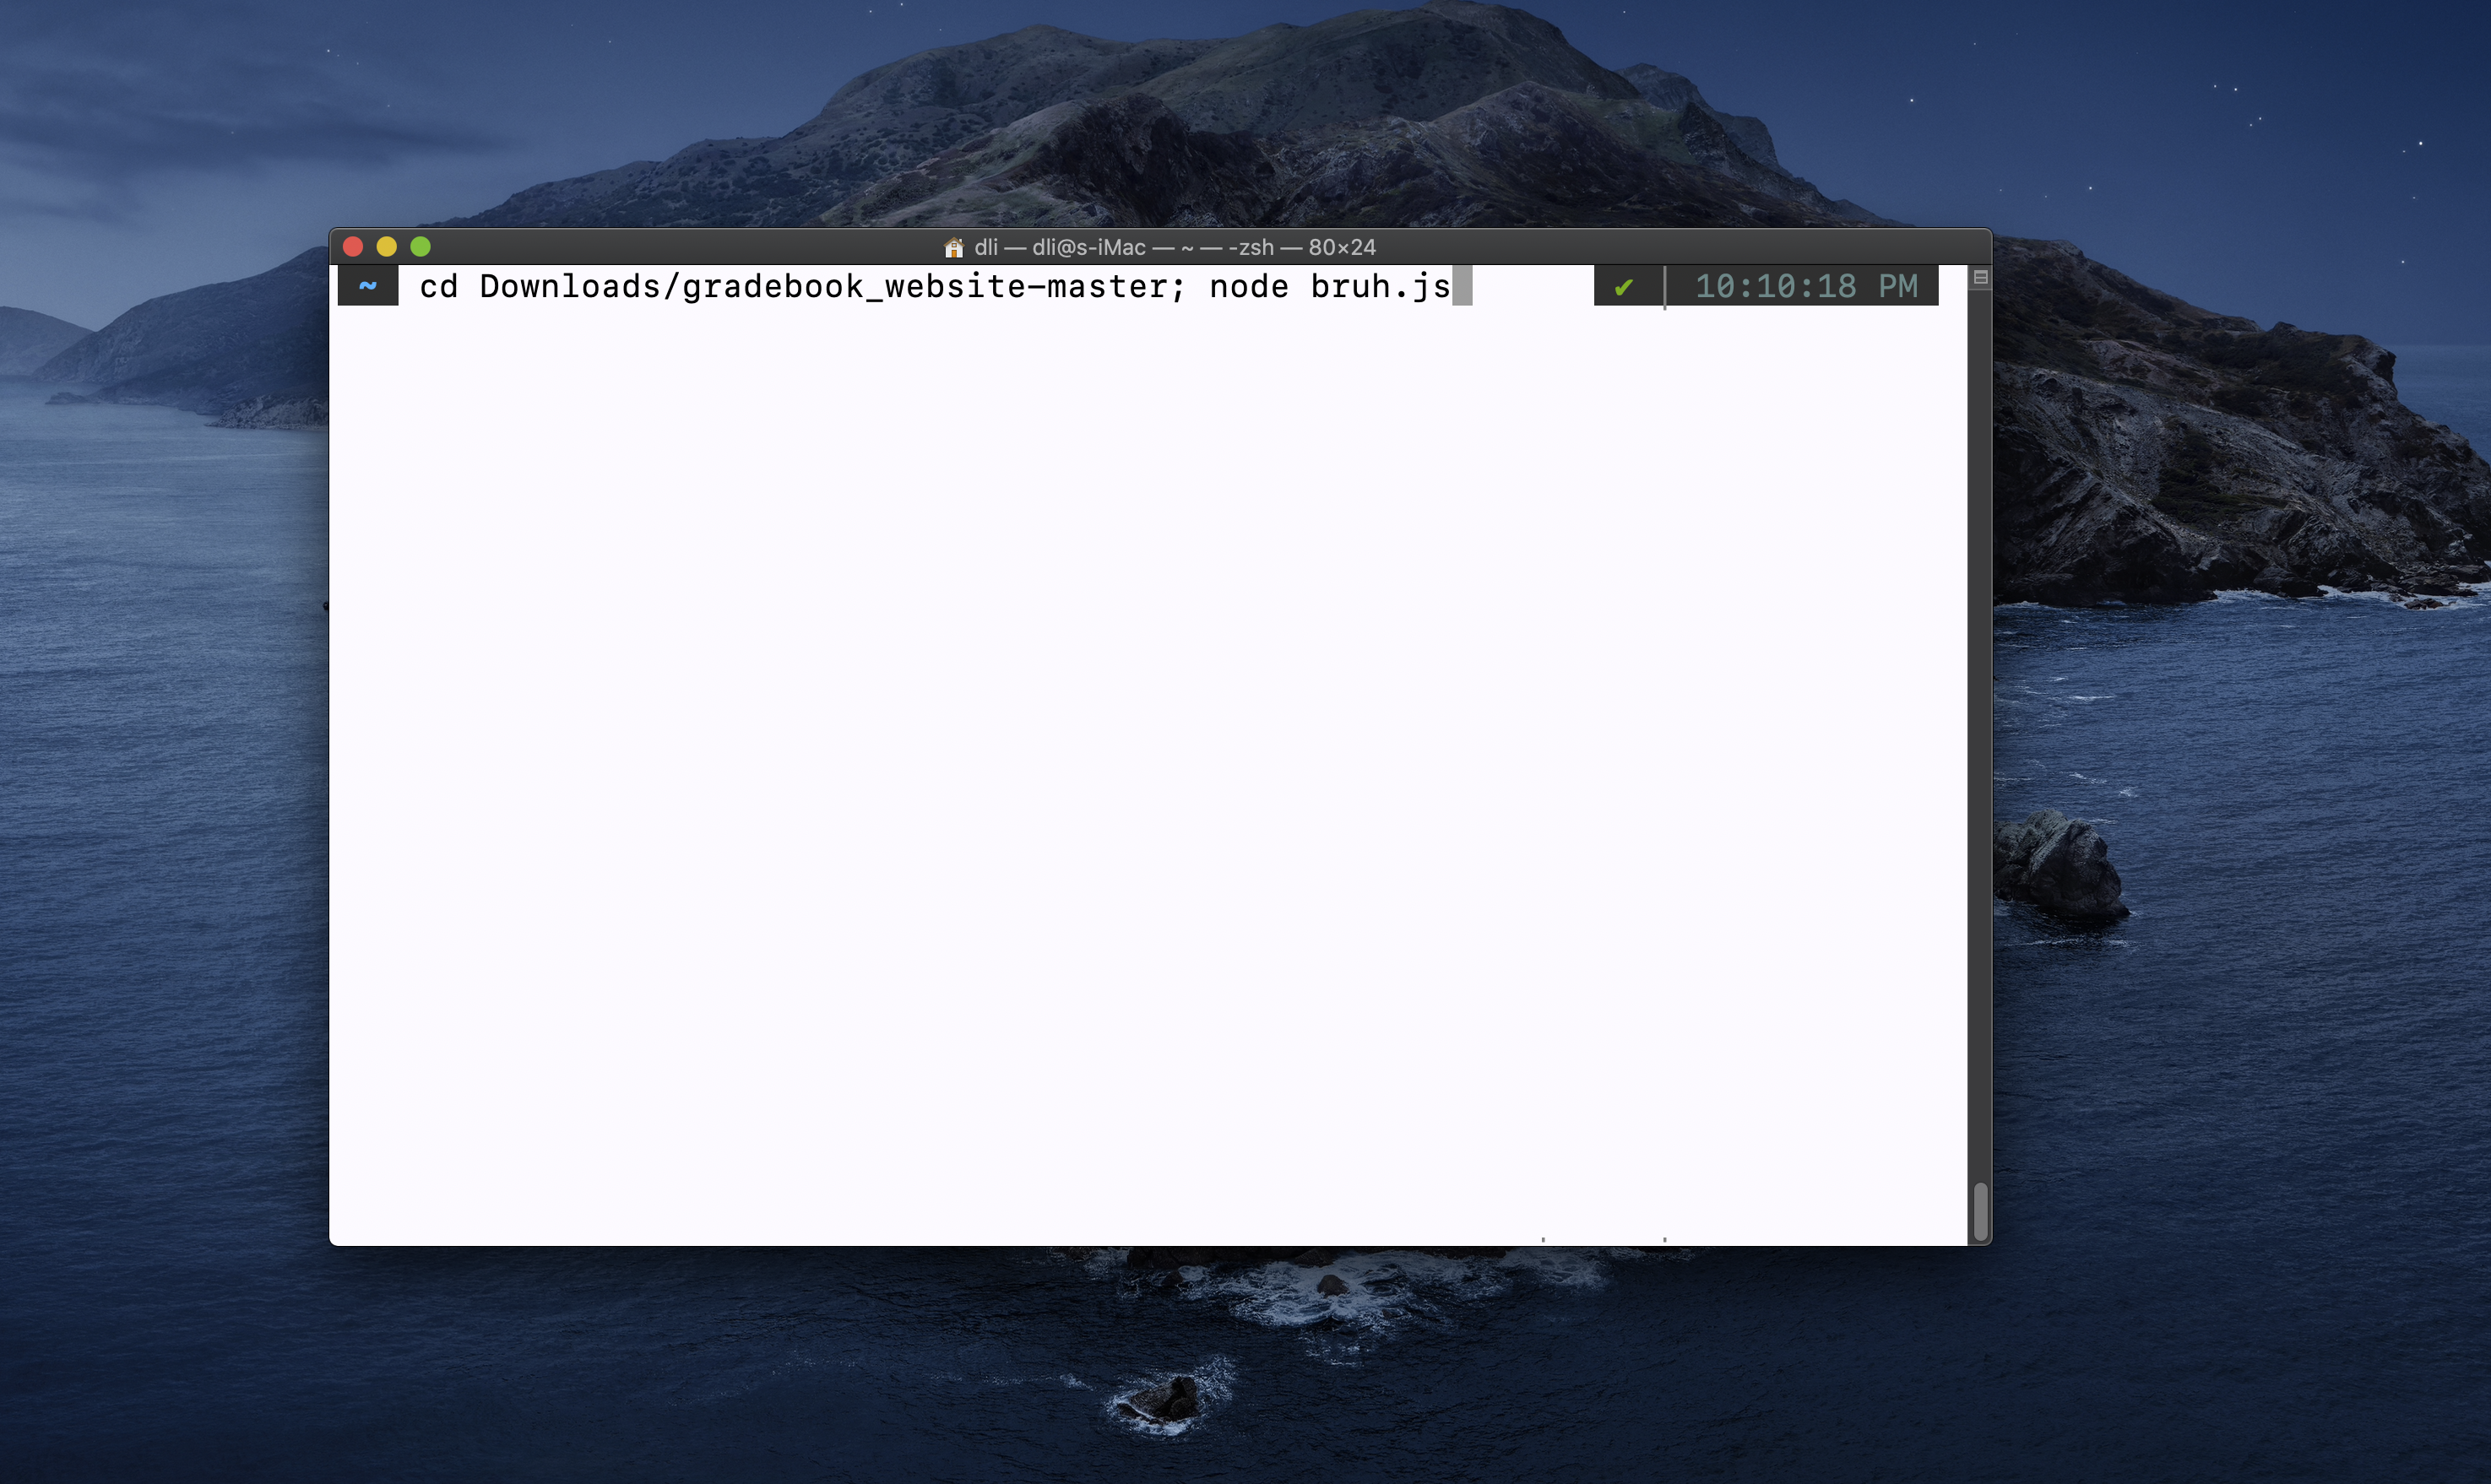2491x1484 pixels.
Task: Click the blue tilde prompt segment
Action: click(x=368, y=286)
